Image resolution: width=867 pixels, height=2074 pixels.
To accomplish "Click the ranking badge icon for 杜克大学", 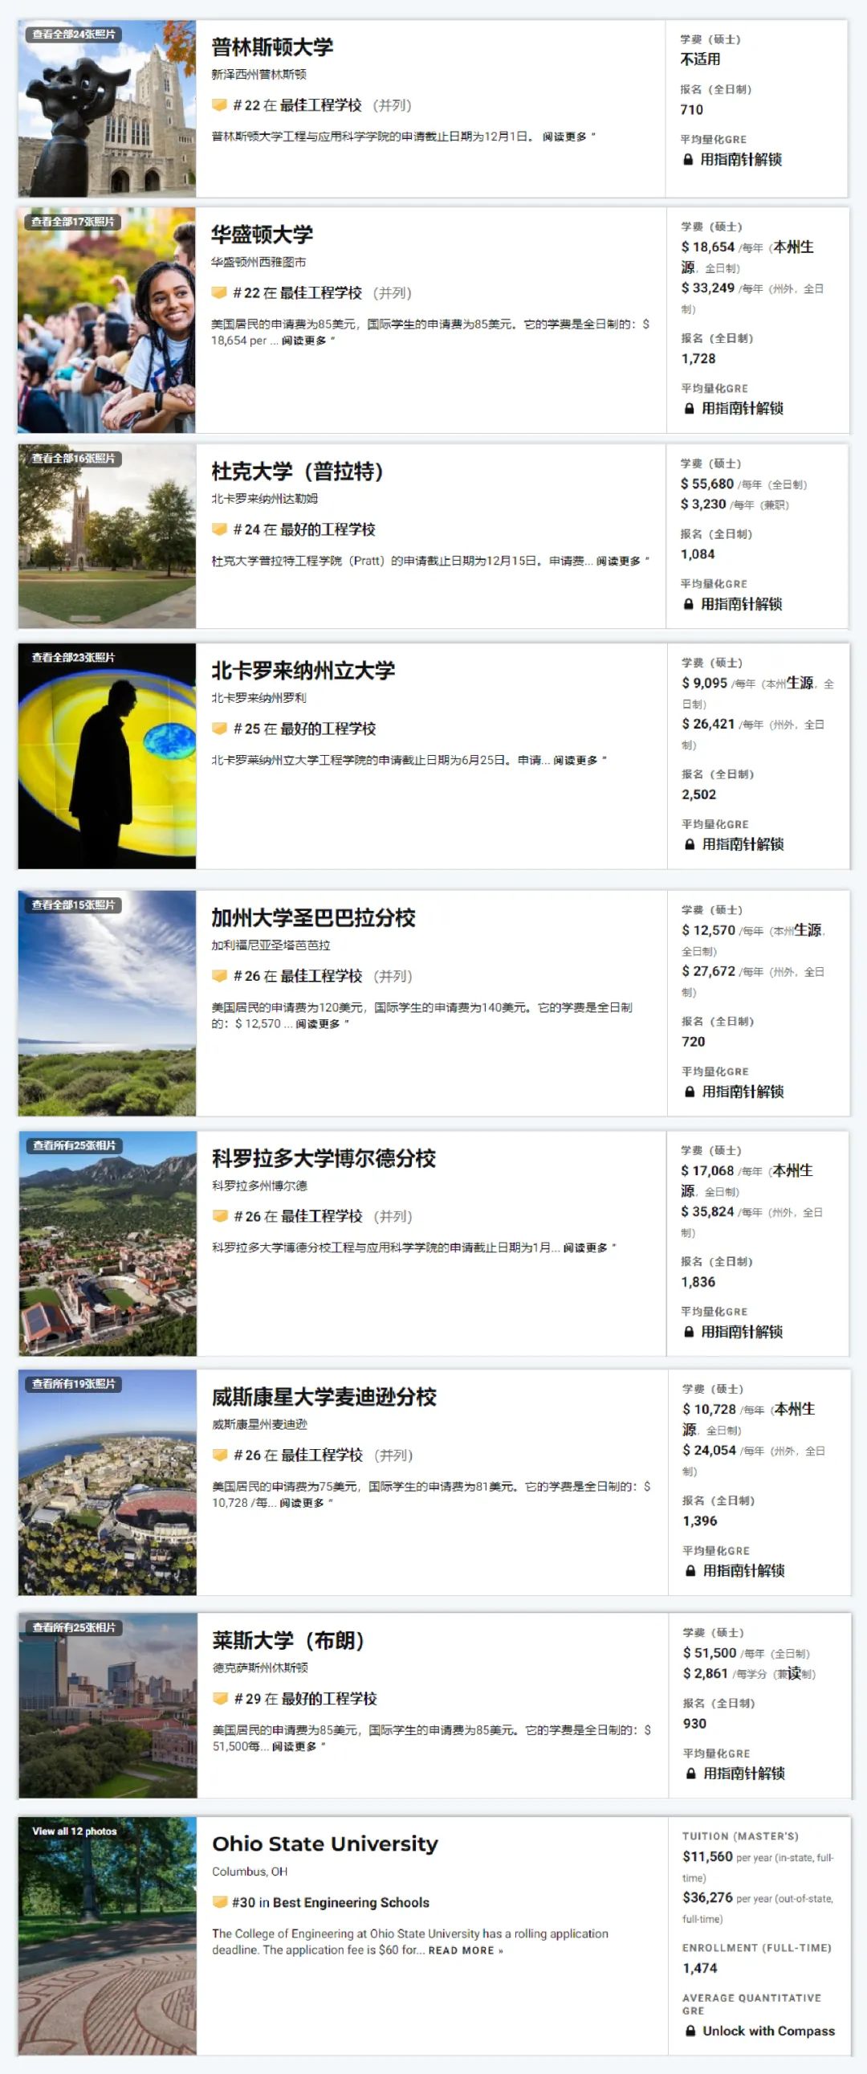I will tap(219, 530).
